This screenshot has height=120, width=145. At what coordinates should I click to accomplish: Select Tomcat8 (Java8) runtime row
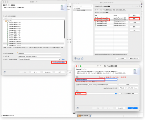111,22
